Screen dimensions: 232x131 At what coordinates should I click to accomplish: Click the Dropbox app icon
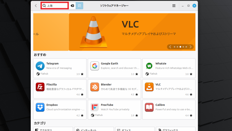click(x=40, y=107)
